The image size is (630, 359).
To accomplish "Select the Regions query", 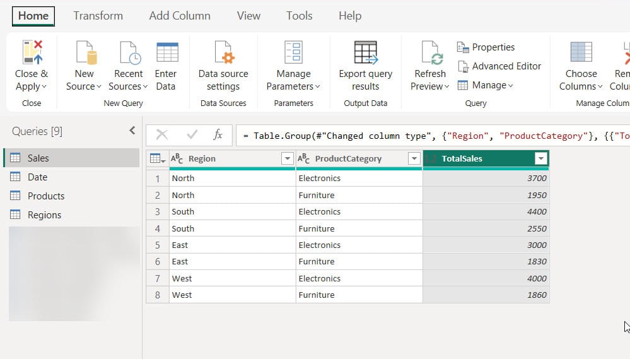I will point(72,215).
